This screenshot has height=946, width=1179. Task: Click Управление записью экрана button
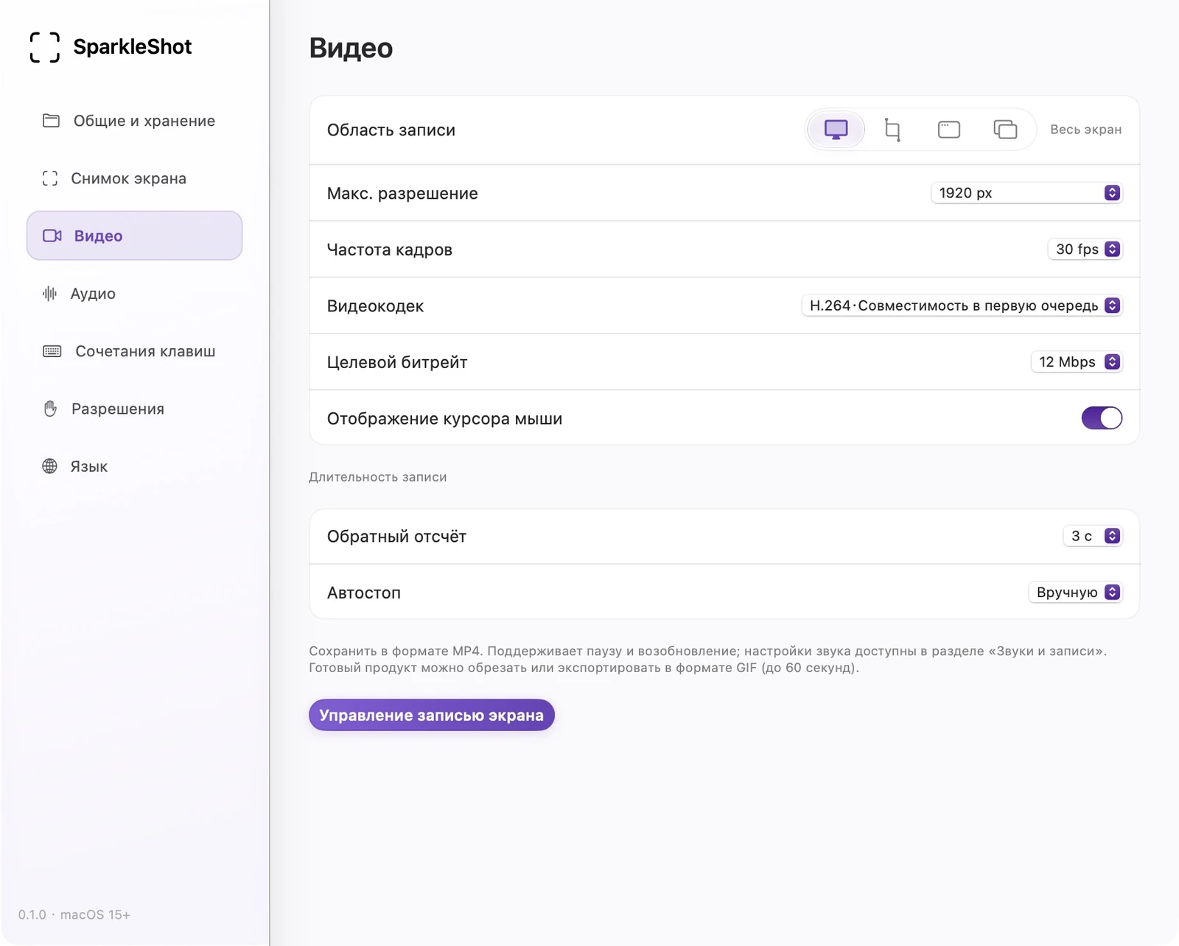pyautogui.click(x=431, y=715)
